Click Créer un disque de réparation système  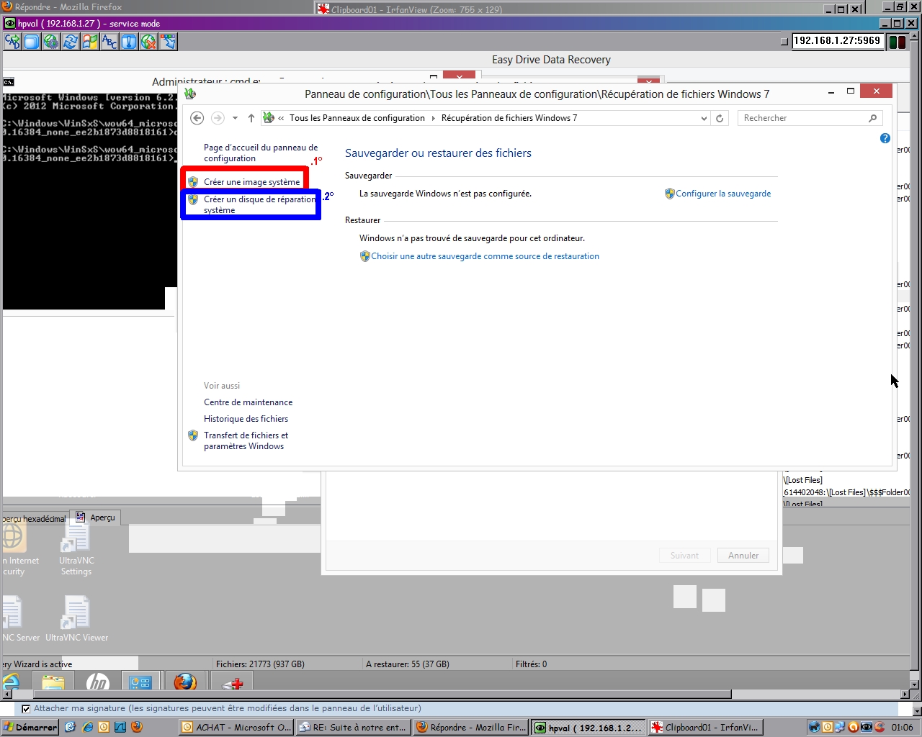coord(259,204)
